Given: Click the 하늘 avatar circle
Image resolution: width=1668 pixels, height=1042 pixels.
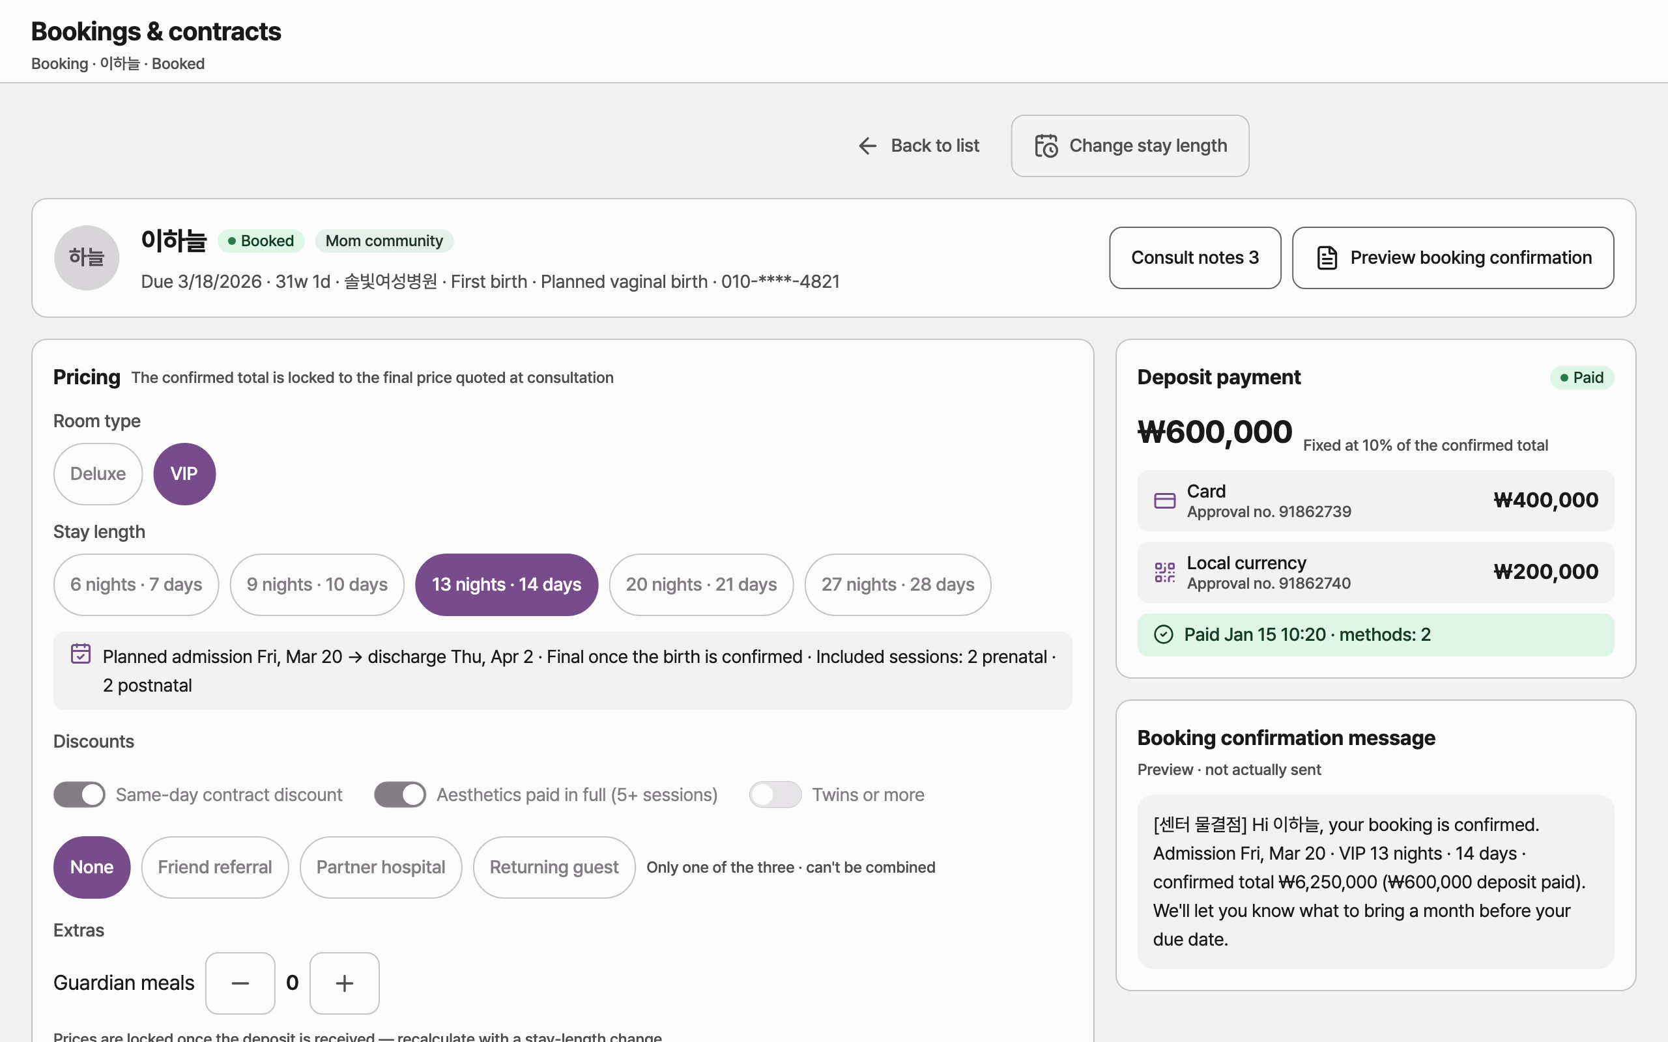Looking at the screenshot, I should (x=87, y=258).
